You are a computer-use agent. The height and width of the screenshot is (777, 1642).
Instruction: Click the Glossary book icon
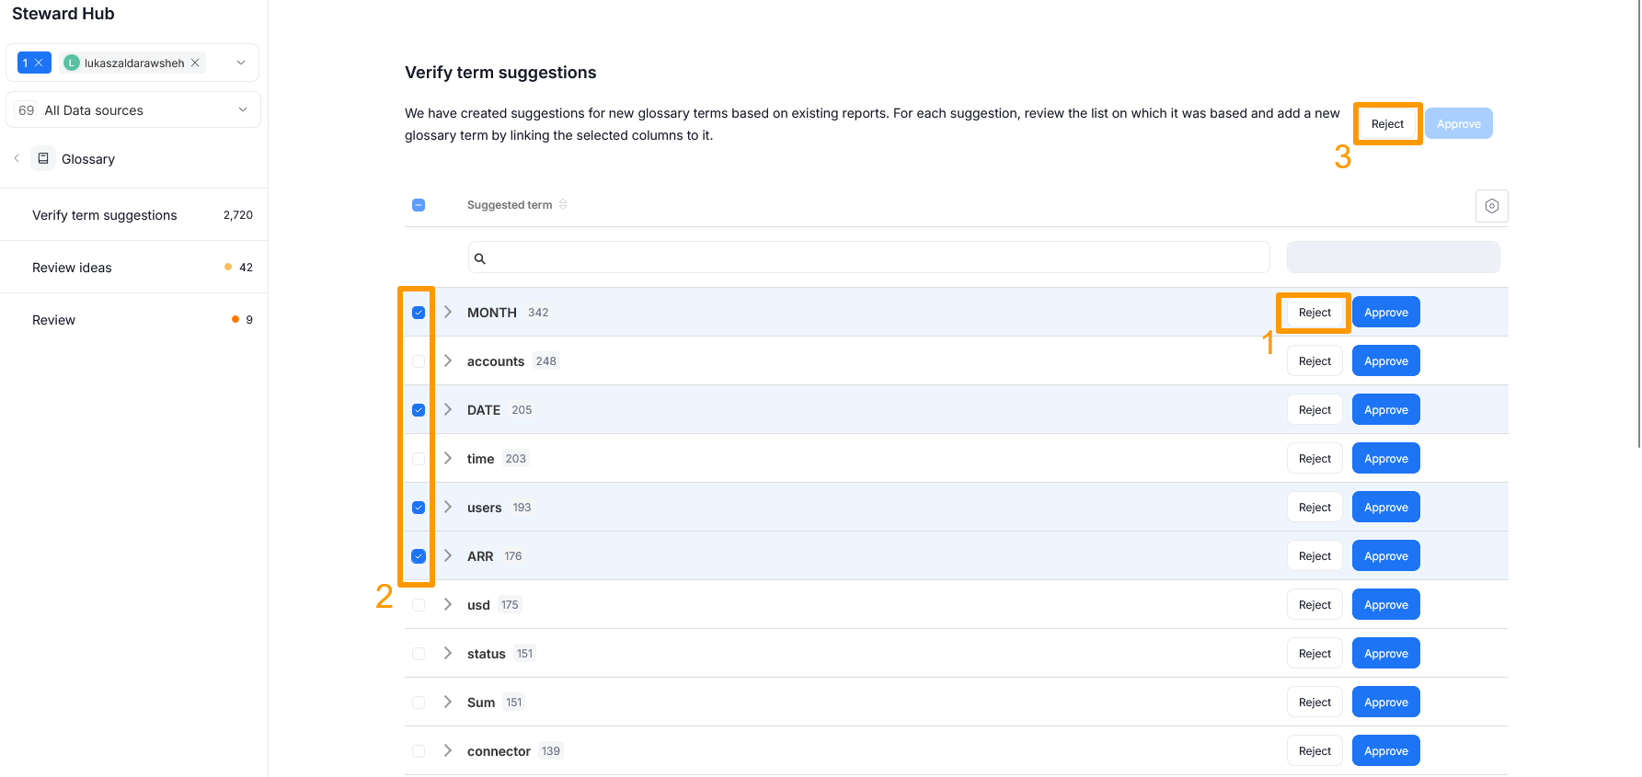tap(43, 157)
